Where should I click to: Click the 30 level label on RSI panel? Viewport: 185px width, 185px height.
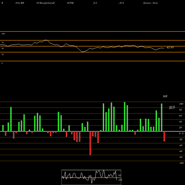pos(3,54)
